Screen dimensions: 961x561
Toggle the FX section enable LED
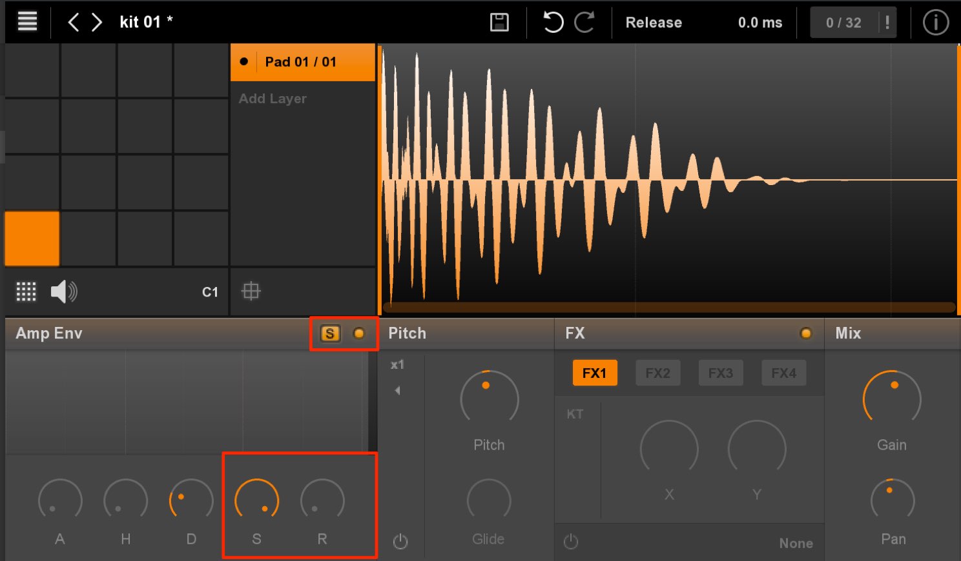805,333
